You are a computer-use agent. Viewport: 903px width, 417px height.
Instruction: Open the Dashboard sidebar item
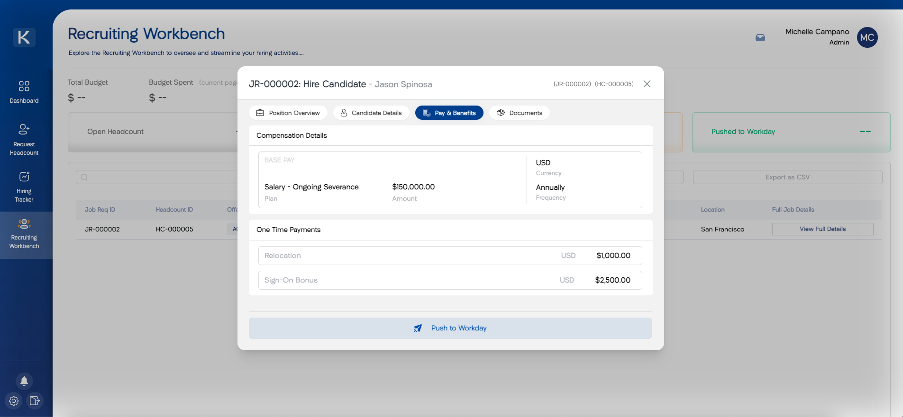pos(24,92)
